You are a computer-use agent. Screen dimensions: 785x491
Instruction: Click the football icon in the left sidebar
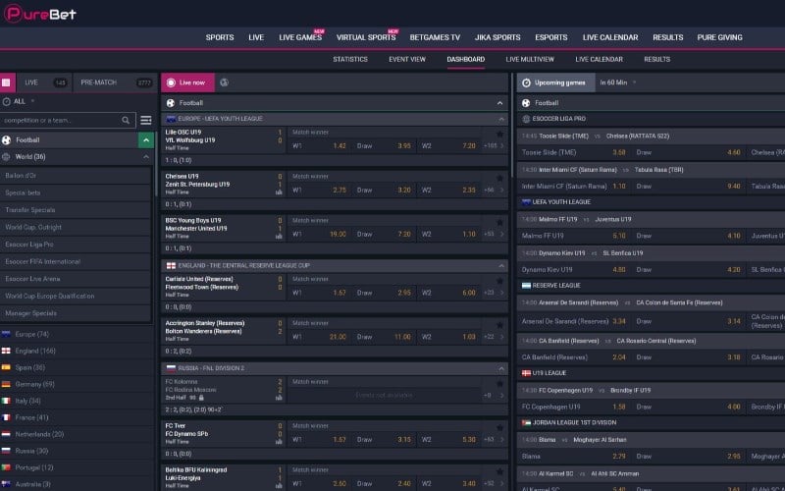click(x=7, y=140)
